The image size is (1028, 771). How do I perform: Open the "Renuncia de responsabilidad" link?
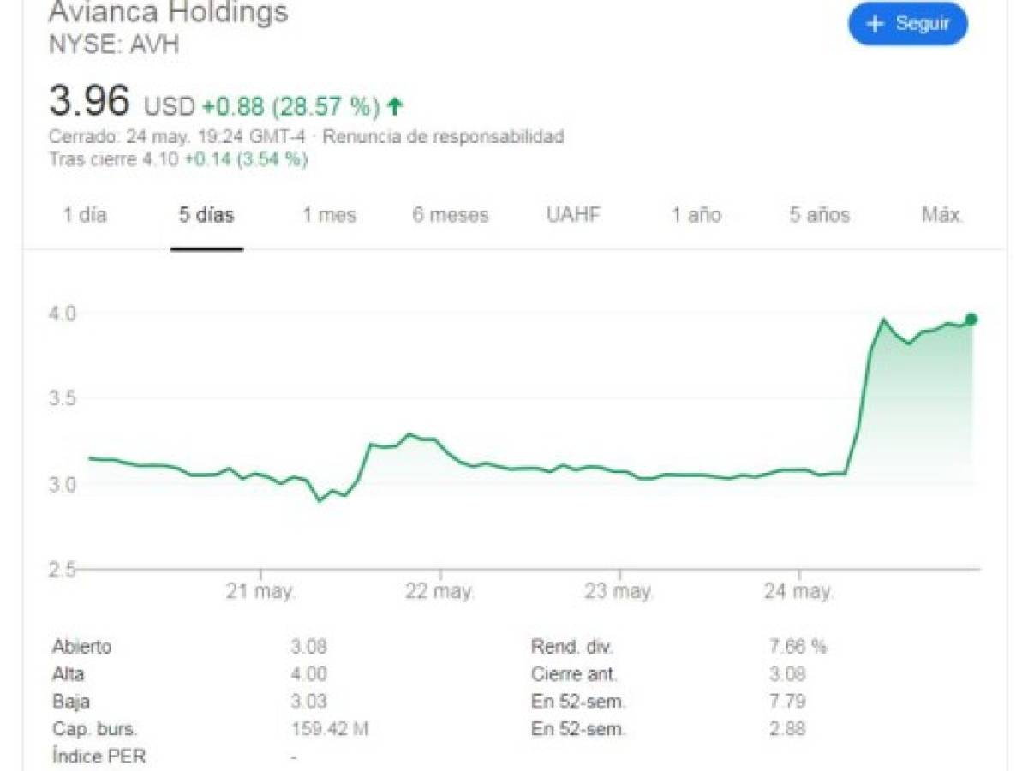coord(443,136)
